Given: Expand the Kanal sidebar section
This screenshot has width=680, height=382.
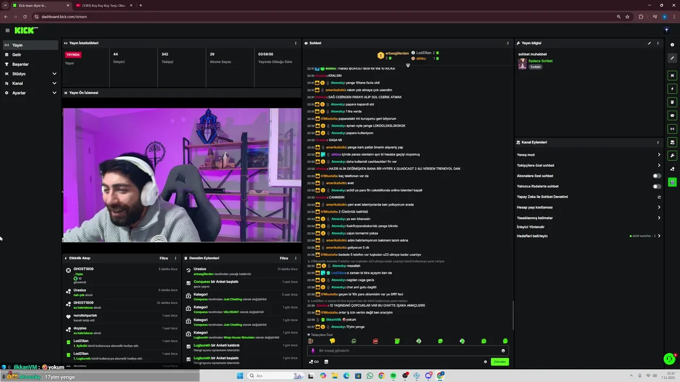Looking at the screenshot, I should point(54,83).
